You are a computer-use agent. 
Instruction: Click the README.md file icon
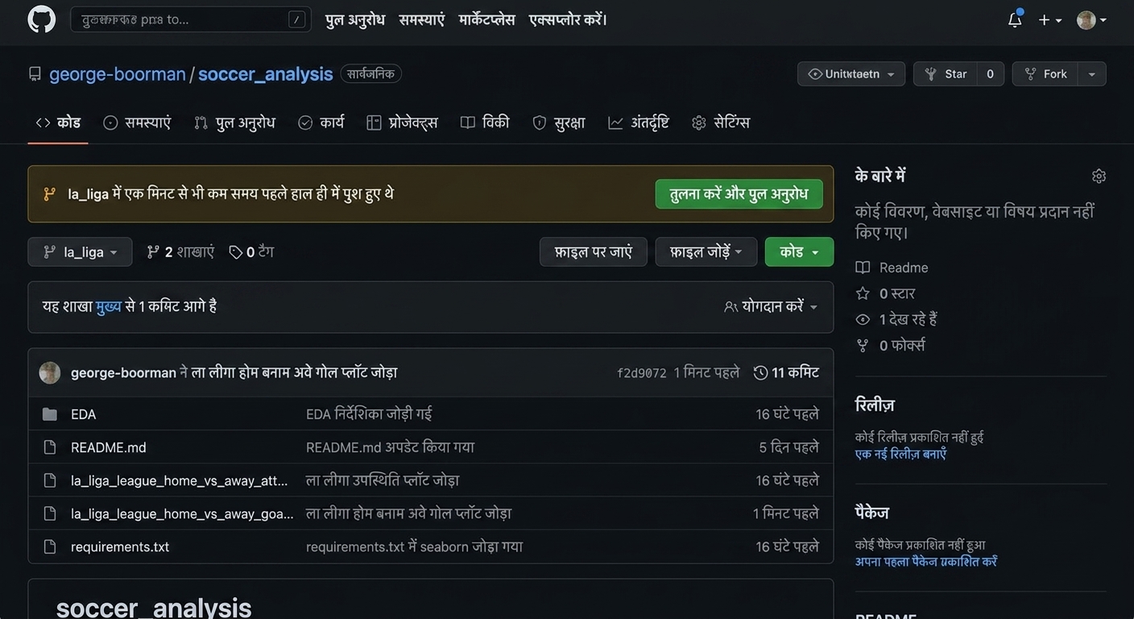(50, 447)
